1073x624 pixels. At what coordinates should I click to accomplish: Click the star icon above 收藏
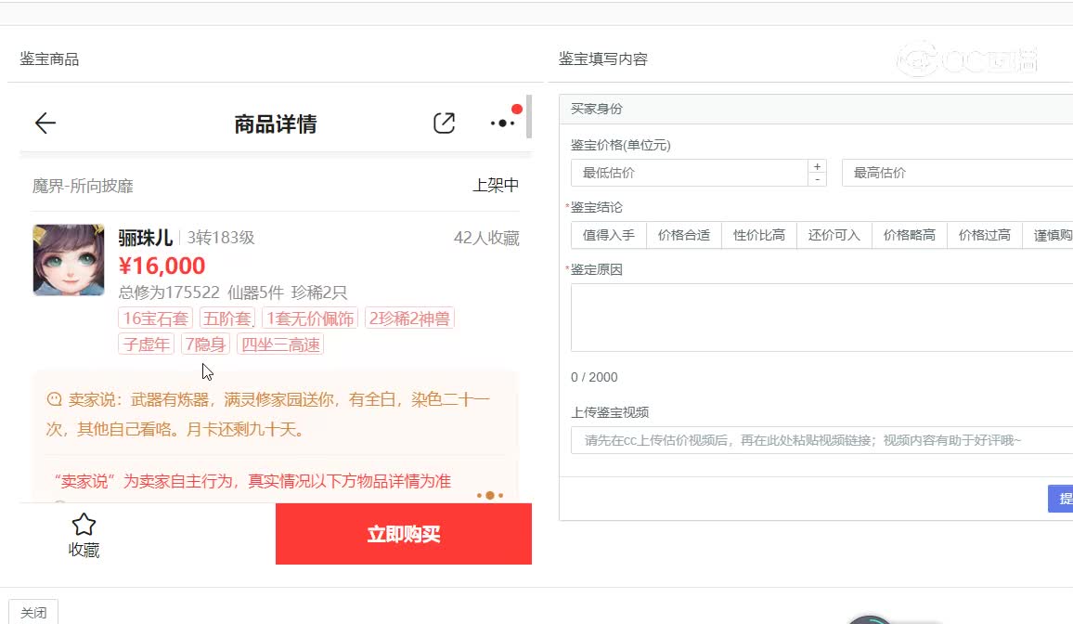(x=84, y=524)
